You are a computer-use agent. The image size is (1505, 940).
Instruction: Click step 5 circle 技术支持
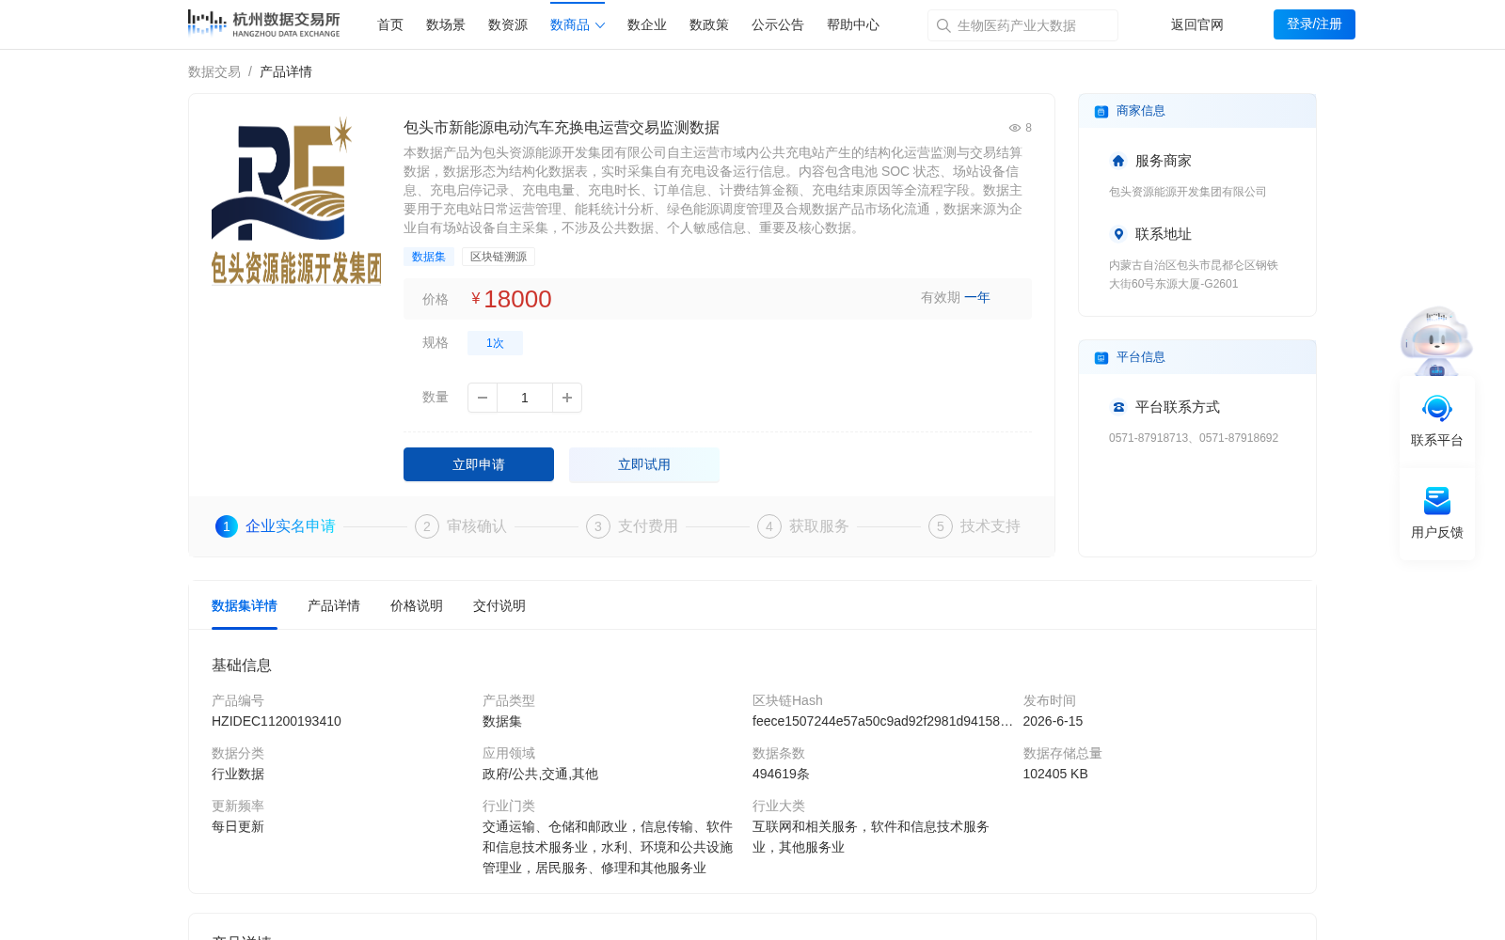941,526
